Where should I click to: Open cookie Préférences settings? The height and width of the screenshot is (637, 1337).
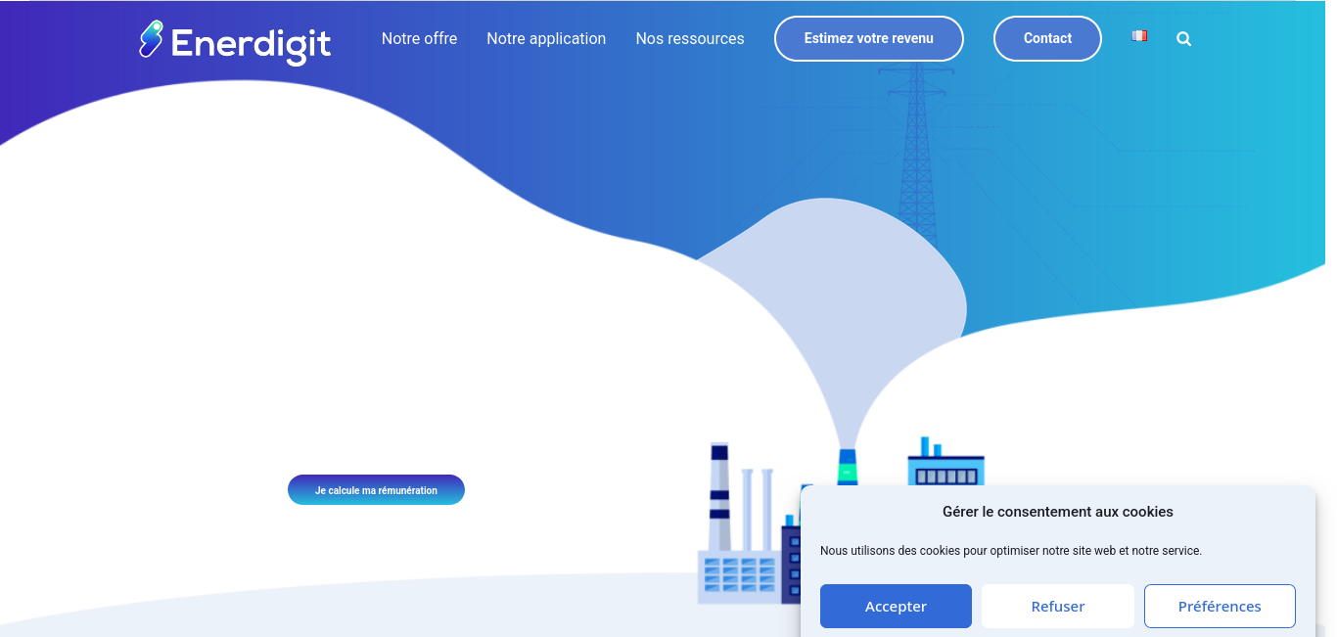click(x=1220, y=607)
